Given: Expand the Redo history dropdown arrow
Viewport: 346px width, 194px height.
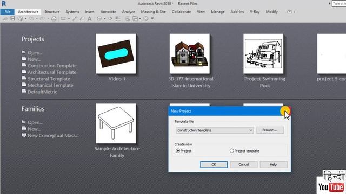Looking at the screenshot, I should (48, 19).
